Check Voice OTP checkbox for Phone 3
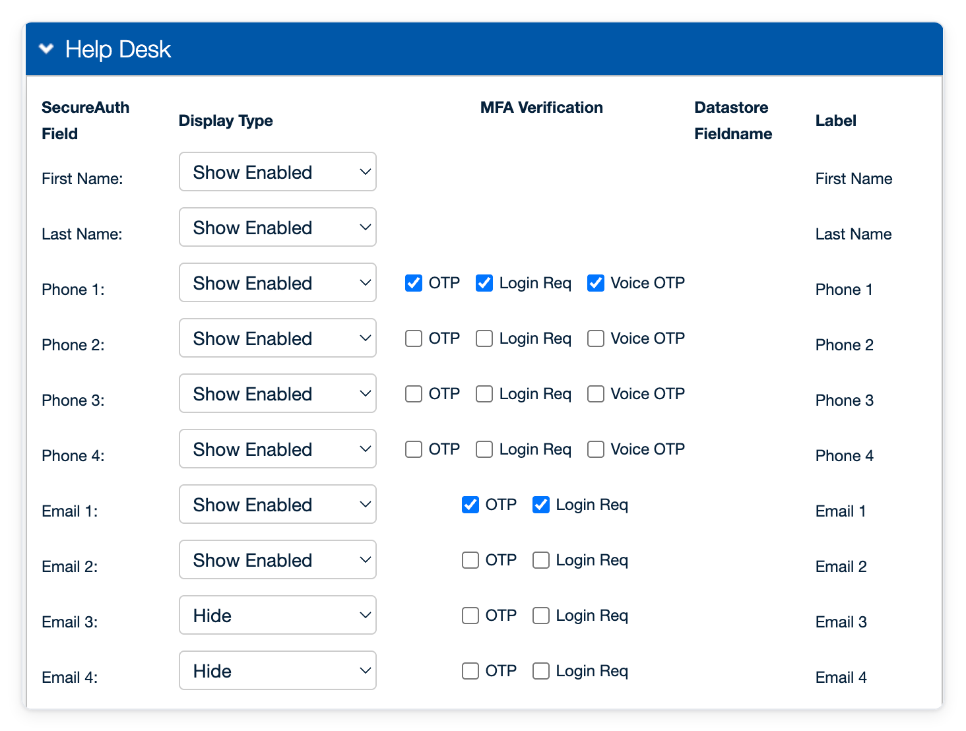Image resolution: width=966 pixels, height=731 pixels. (x=596, y=394)
